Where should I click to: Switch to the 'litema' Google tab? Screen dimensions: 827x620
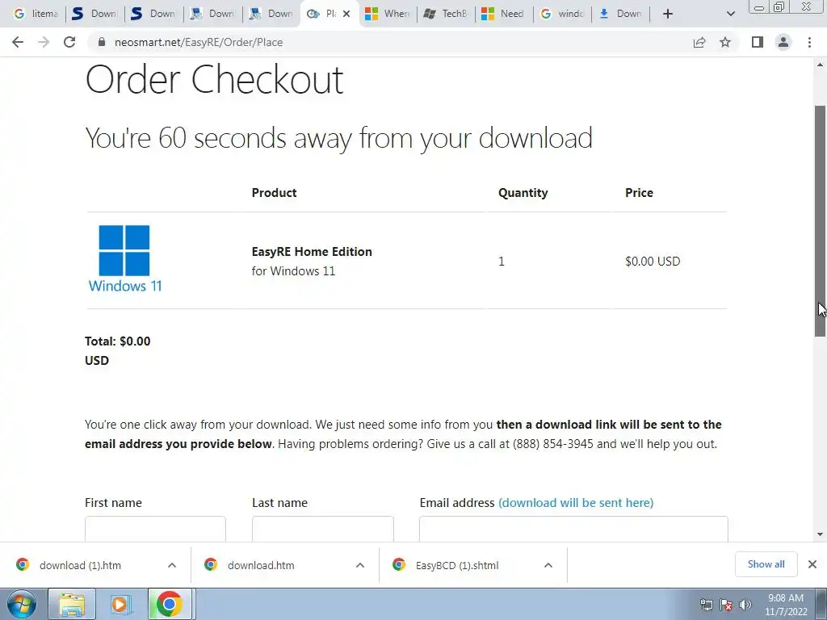[x=36, y=14]
